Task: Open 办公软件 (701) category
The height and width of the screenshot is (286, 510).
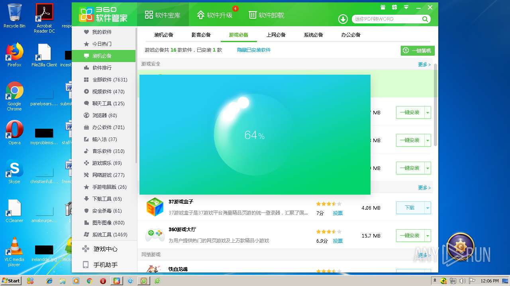Action: click(104, 127)
